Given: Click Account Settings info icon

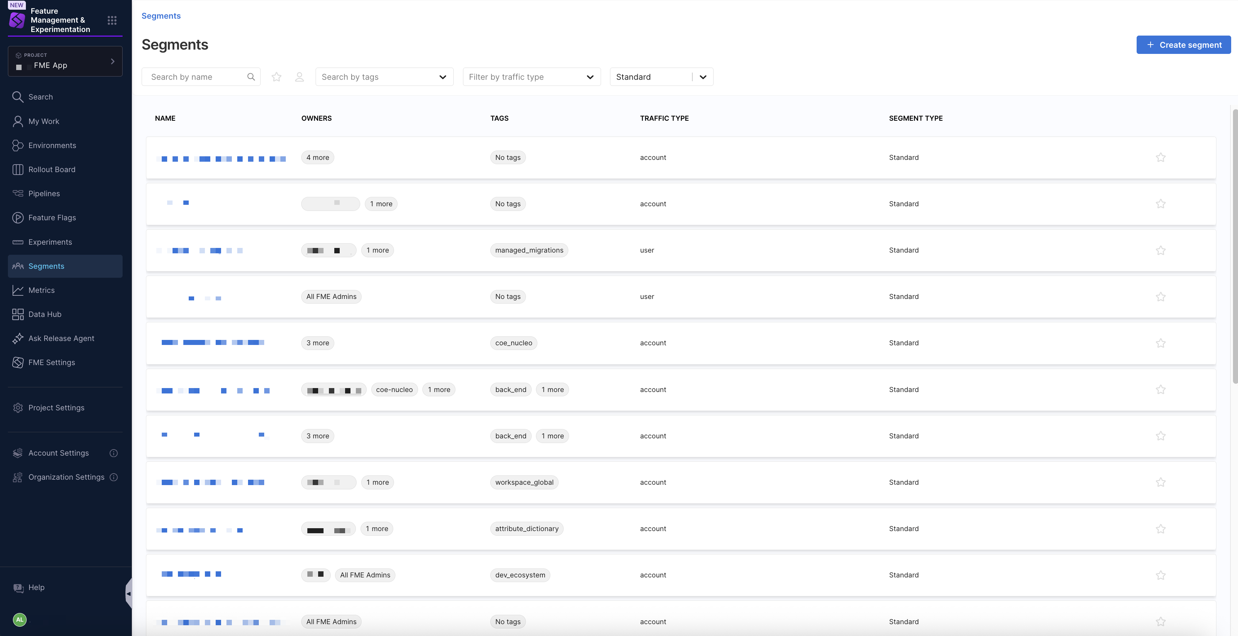Looking at the screenshot, I should (x=114, y=453).
